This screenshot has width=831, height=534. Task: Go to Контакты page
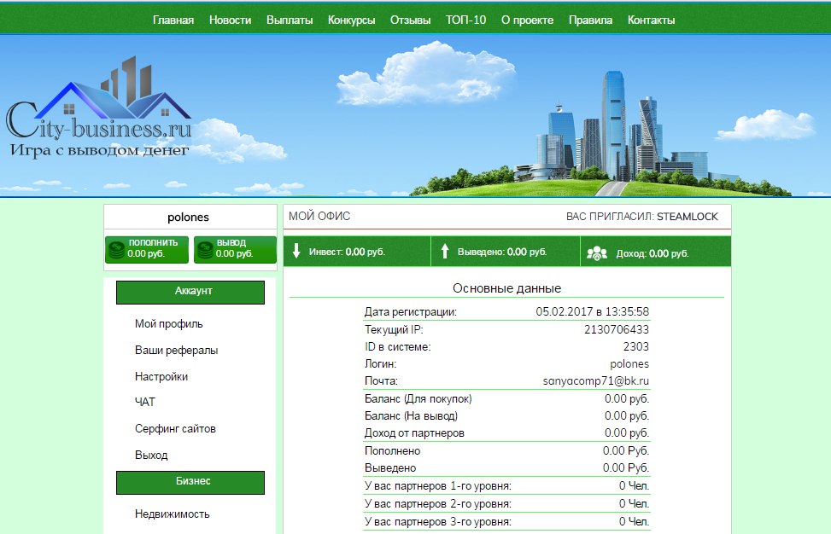click(x=652, y=20)
